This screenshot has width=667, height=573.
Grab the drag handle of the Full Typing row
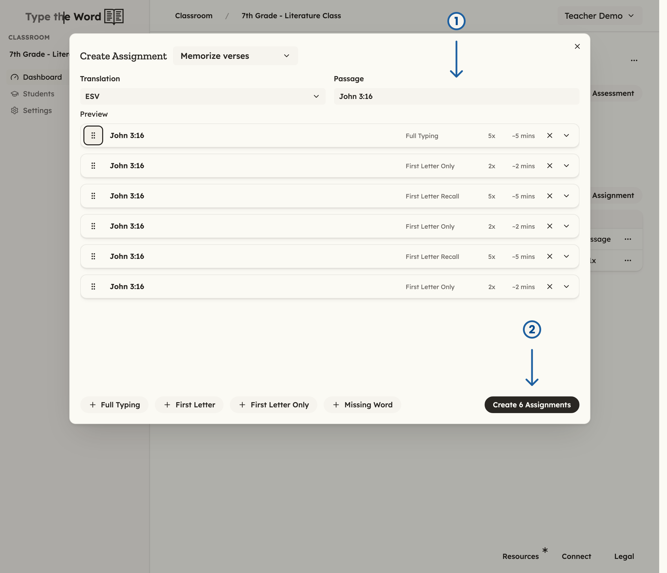pyautogui.click(x=93, y=135)
